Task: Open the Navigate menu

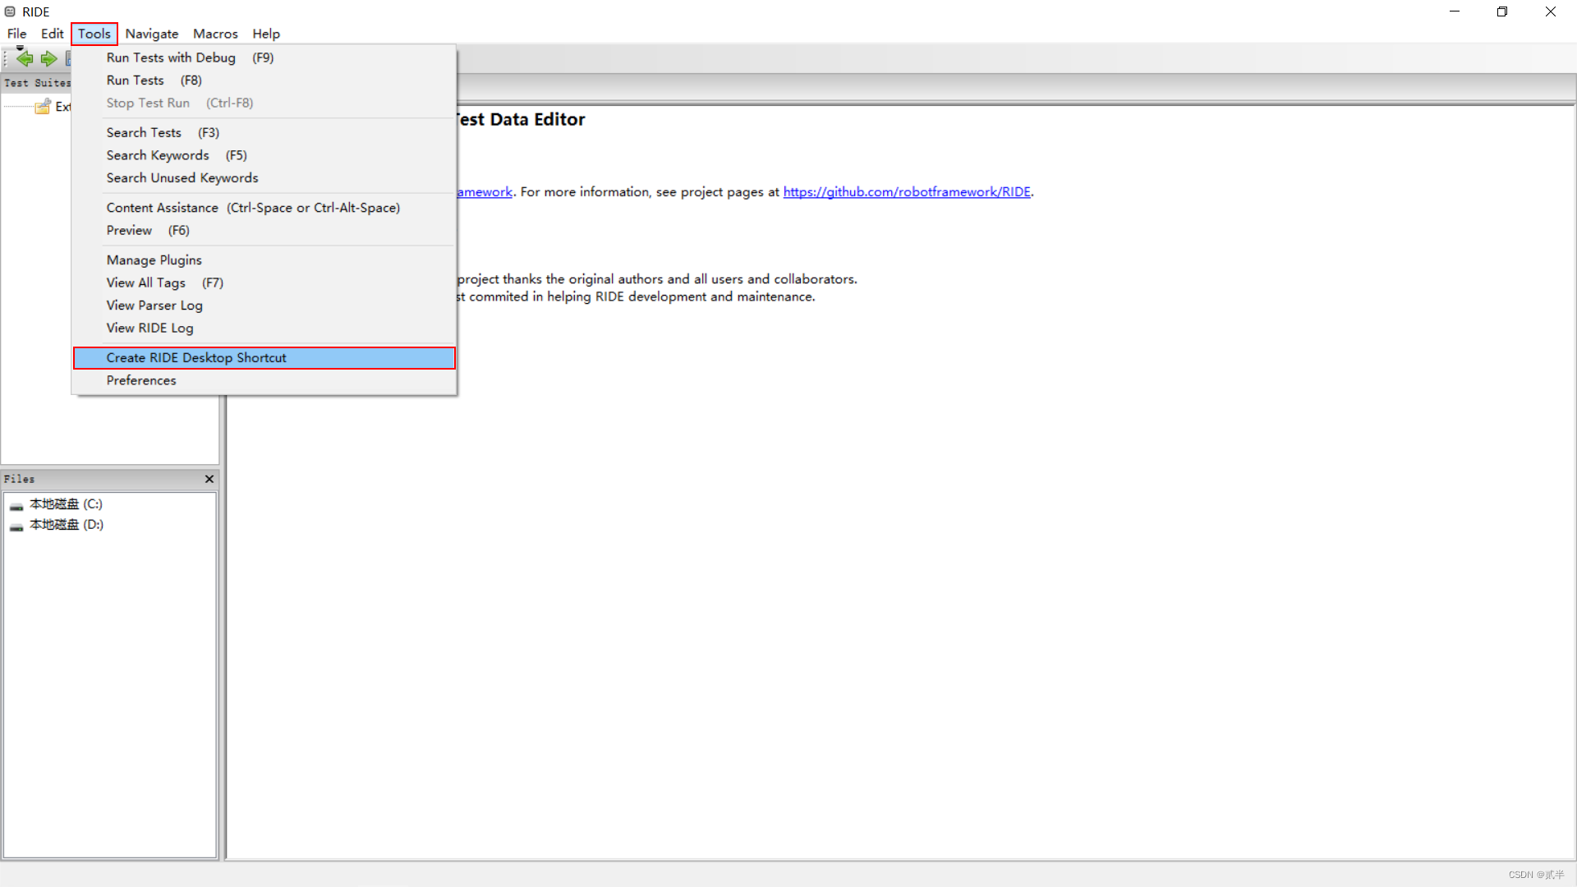Action: point(152,34)
